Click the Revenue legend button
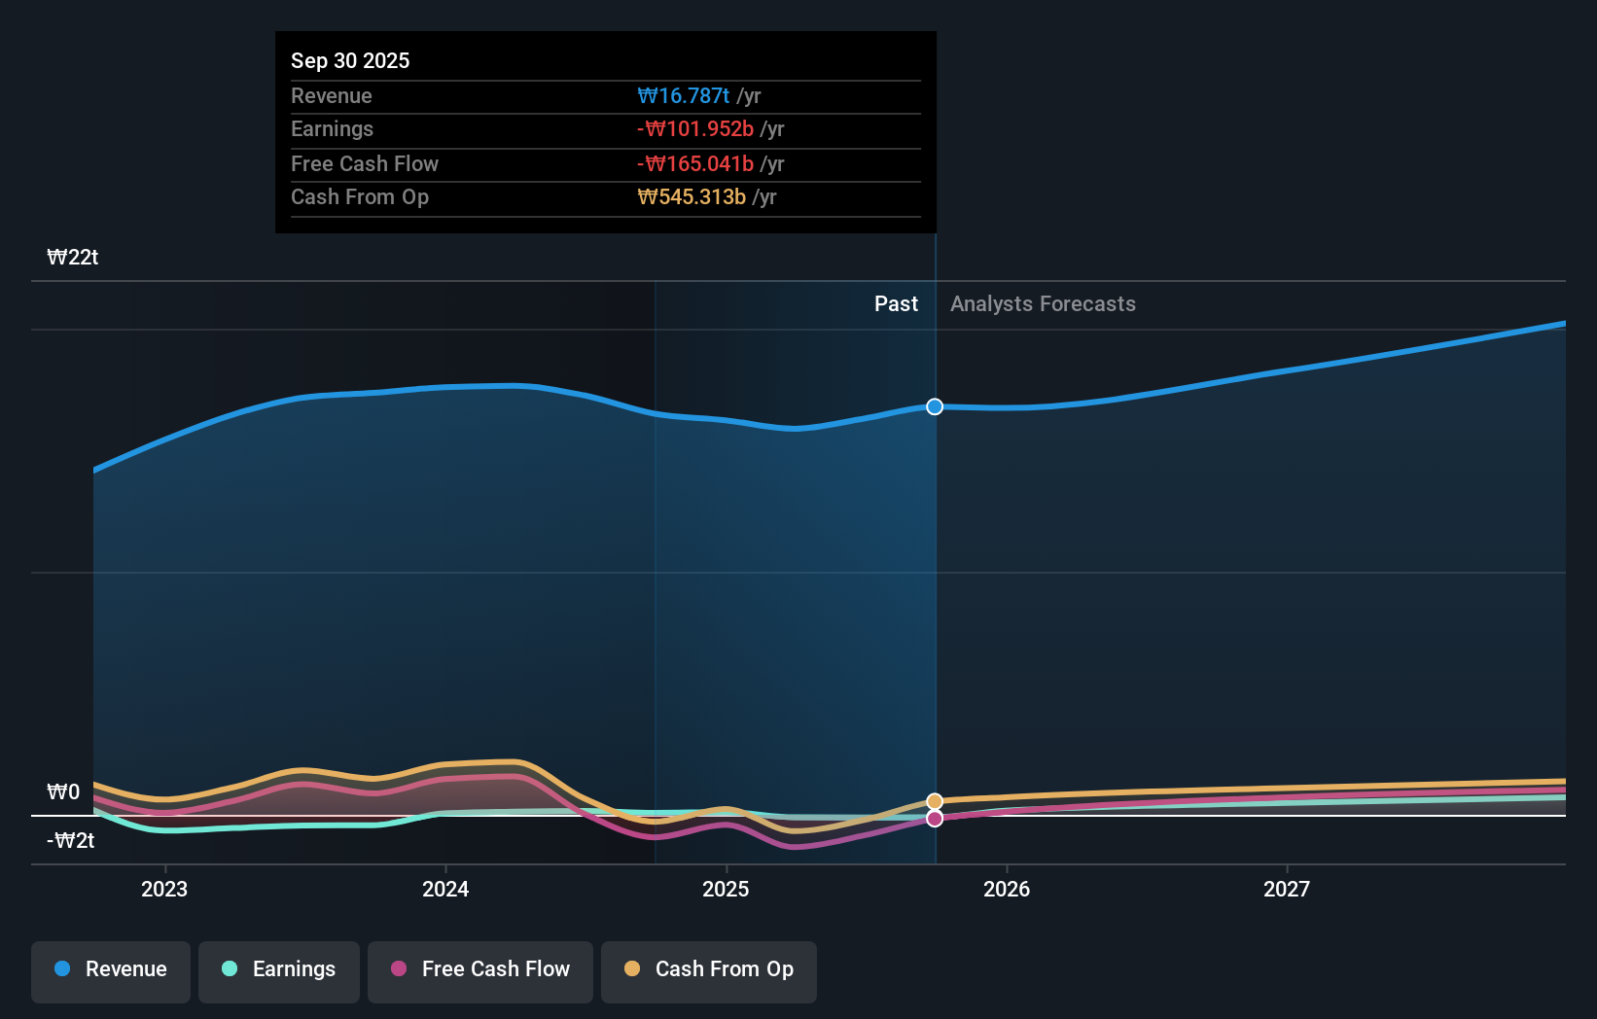Viewport: 1597px width, 1019px height. pyautogui.click(x=110, y=970)
